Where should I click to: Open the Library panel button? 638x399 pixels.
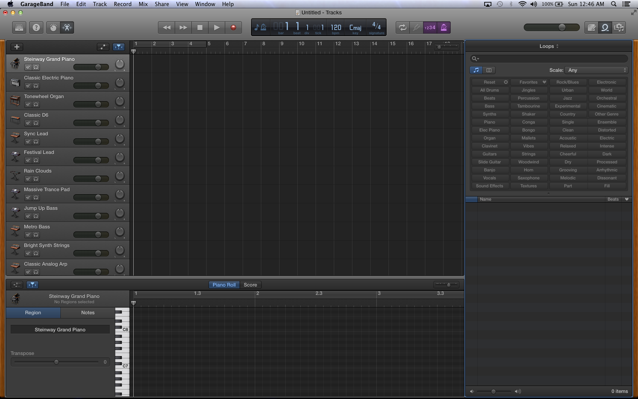(x=19, y=27)
